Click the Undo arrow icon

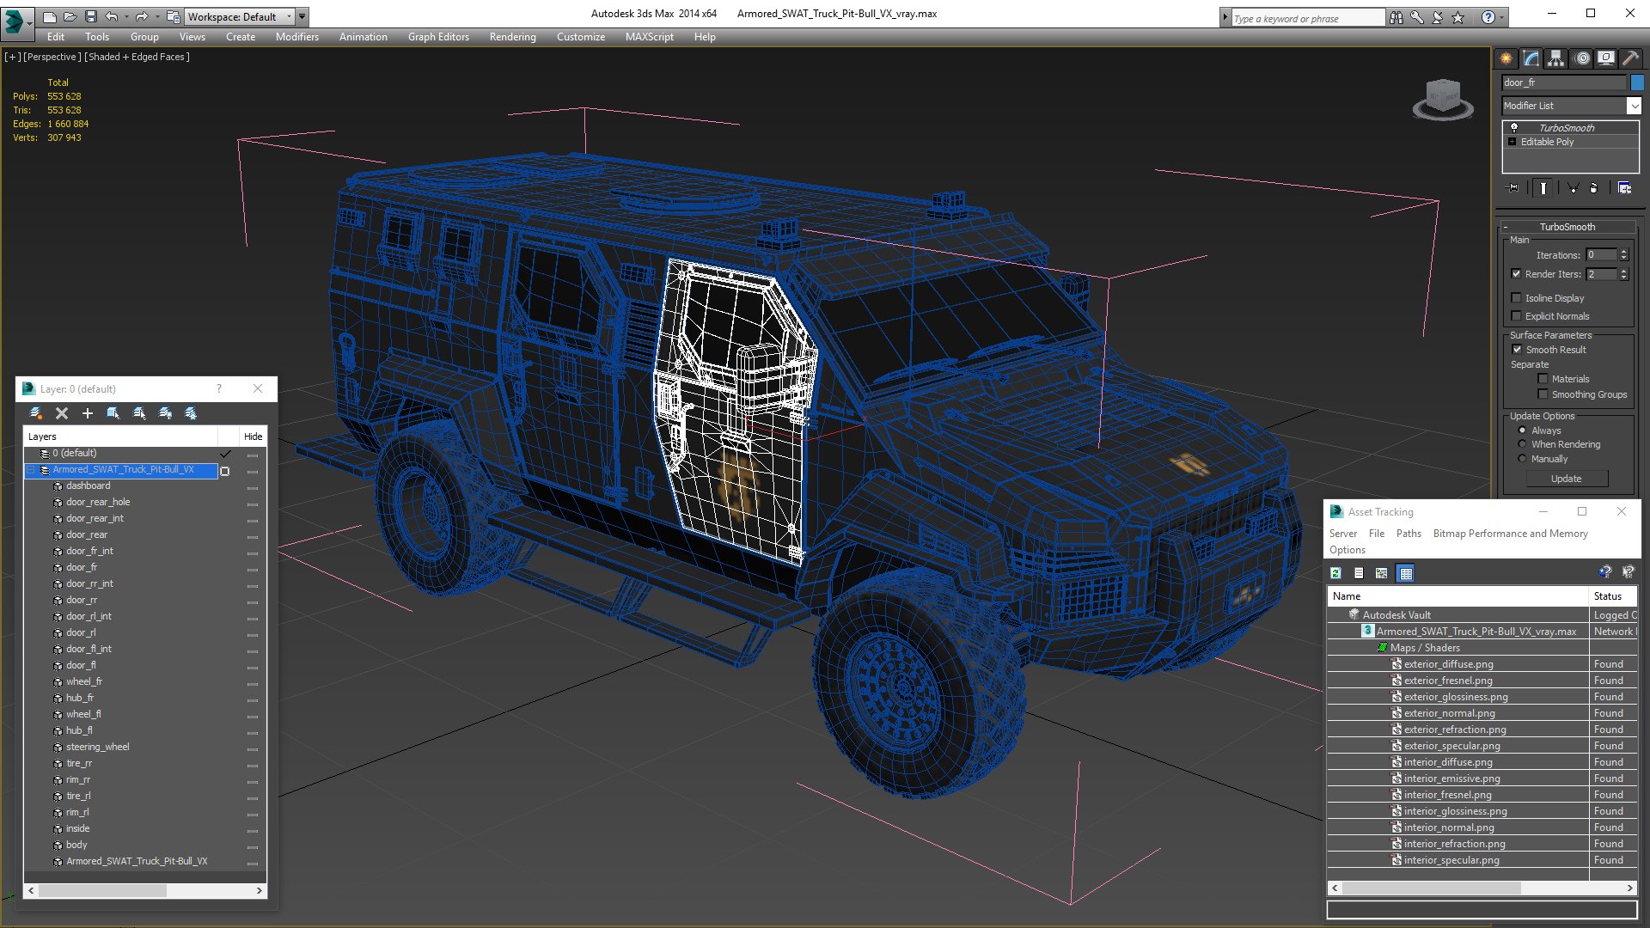(112, 16)
